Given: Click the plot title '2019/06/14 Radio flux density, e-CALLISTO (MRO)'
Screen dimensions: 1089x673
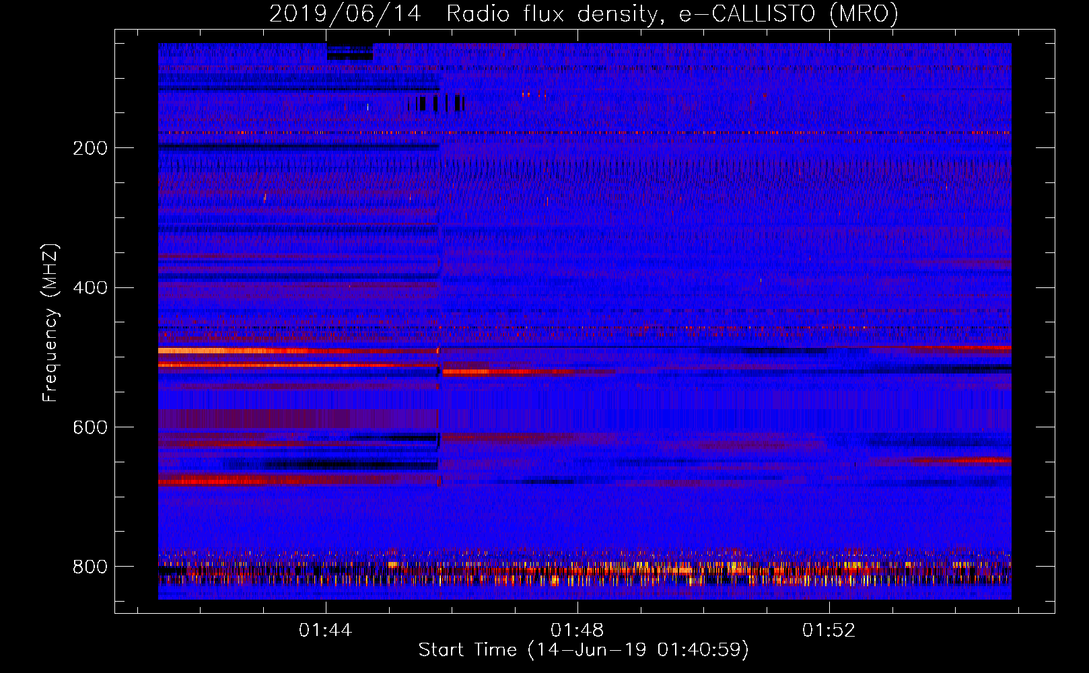Looking at the screenshot, I should (584, 14).
